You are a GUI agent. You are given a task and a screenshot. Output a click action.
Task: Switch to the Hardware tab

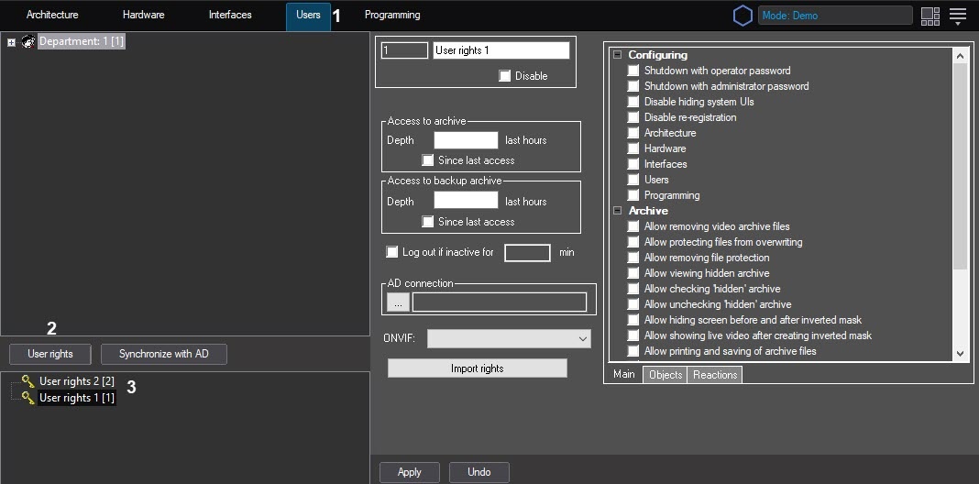pos(143,16)
